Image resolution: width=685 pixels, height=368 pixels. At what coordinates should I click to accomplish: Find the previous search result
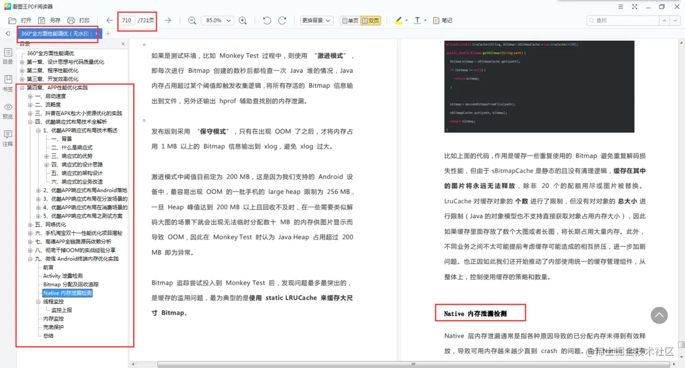click(665, 20)
